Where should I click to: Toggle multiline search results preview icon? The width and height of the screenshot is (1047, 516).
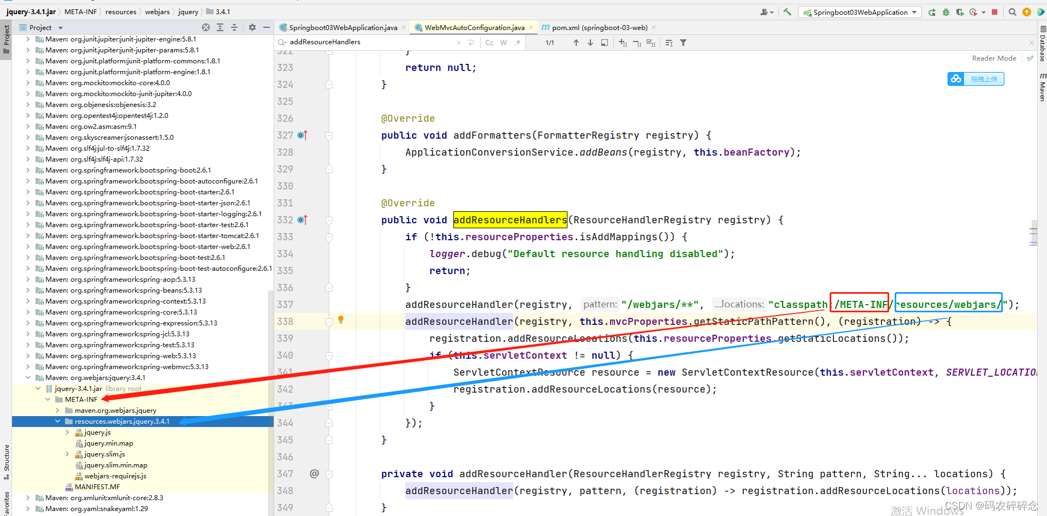[669, 43]
